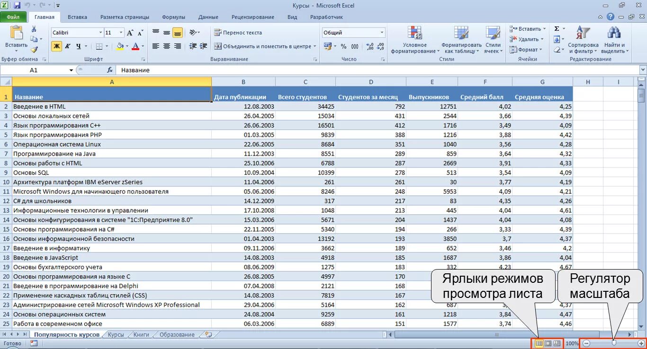This screenshot has width=647, height=349.
Task: Click the Borders icon
Action: click(x=99, y=46)
